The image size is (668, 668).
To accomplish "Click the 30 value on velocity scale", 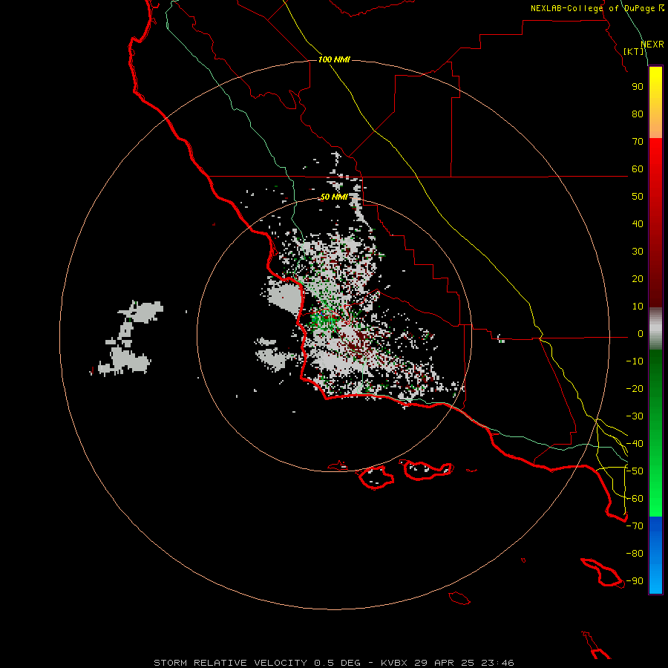I will coord(638,252).
